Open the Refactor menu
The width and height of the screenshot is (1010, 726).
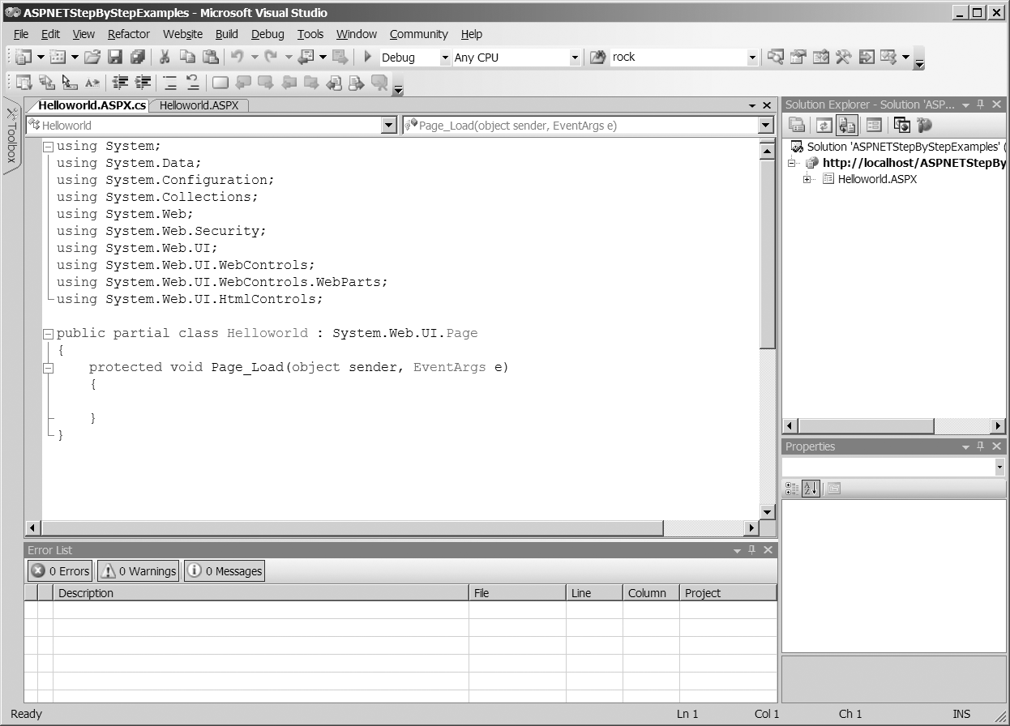click(x=128, y=34)
